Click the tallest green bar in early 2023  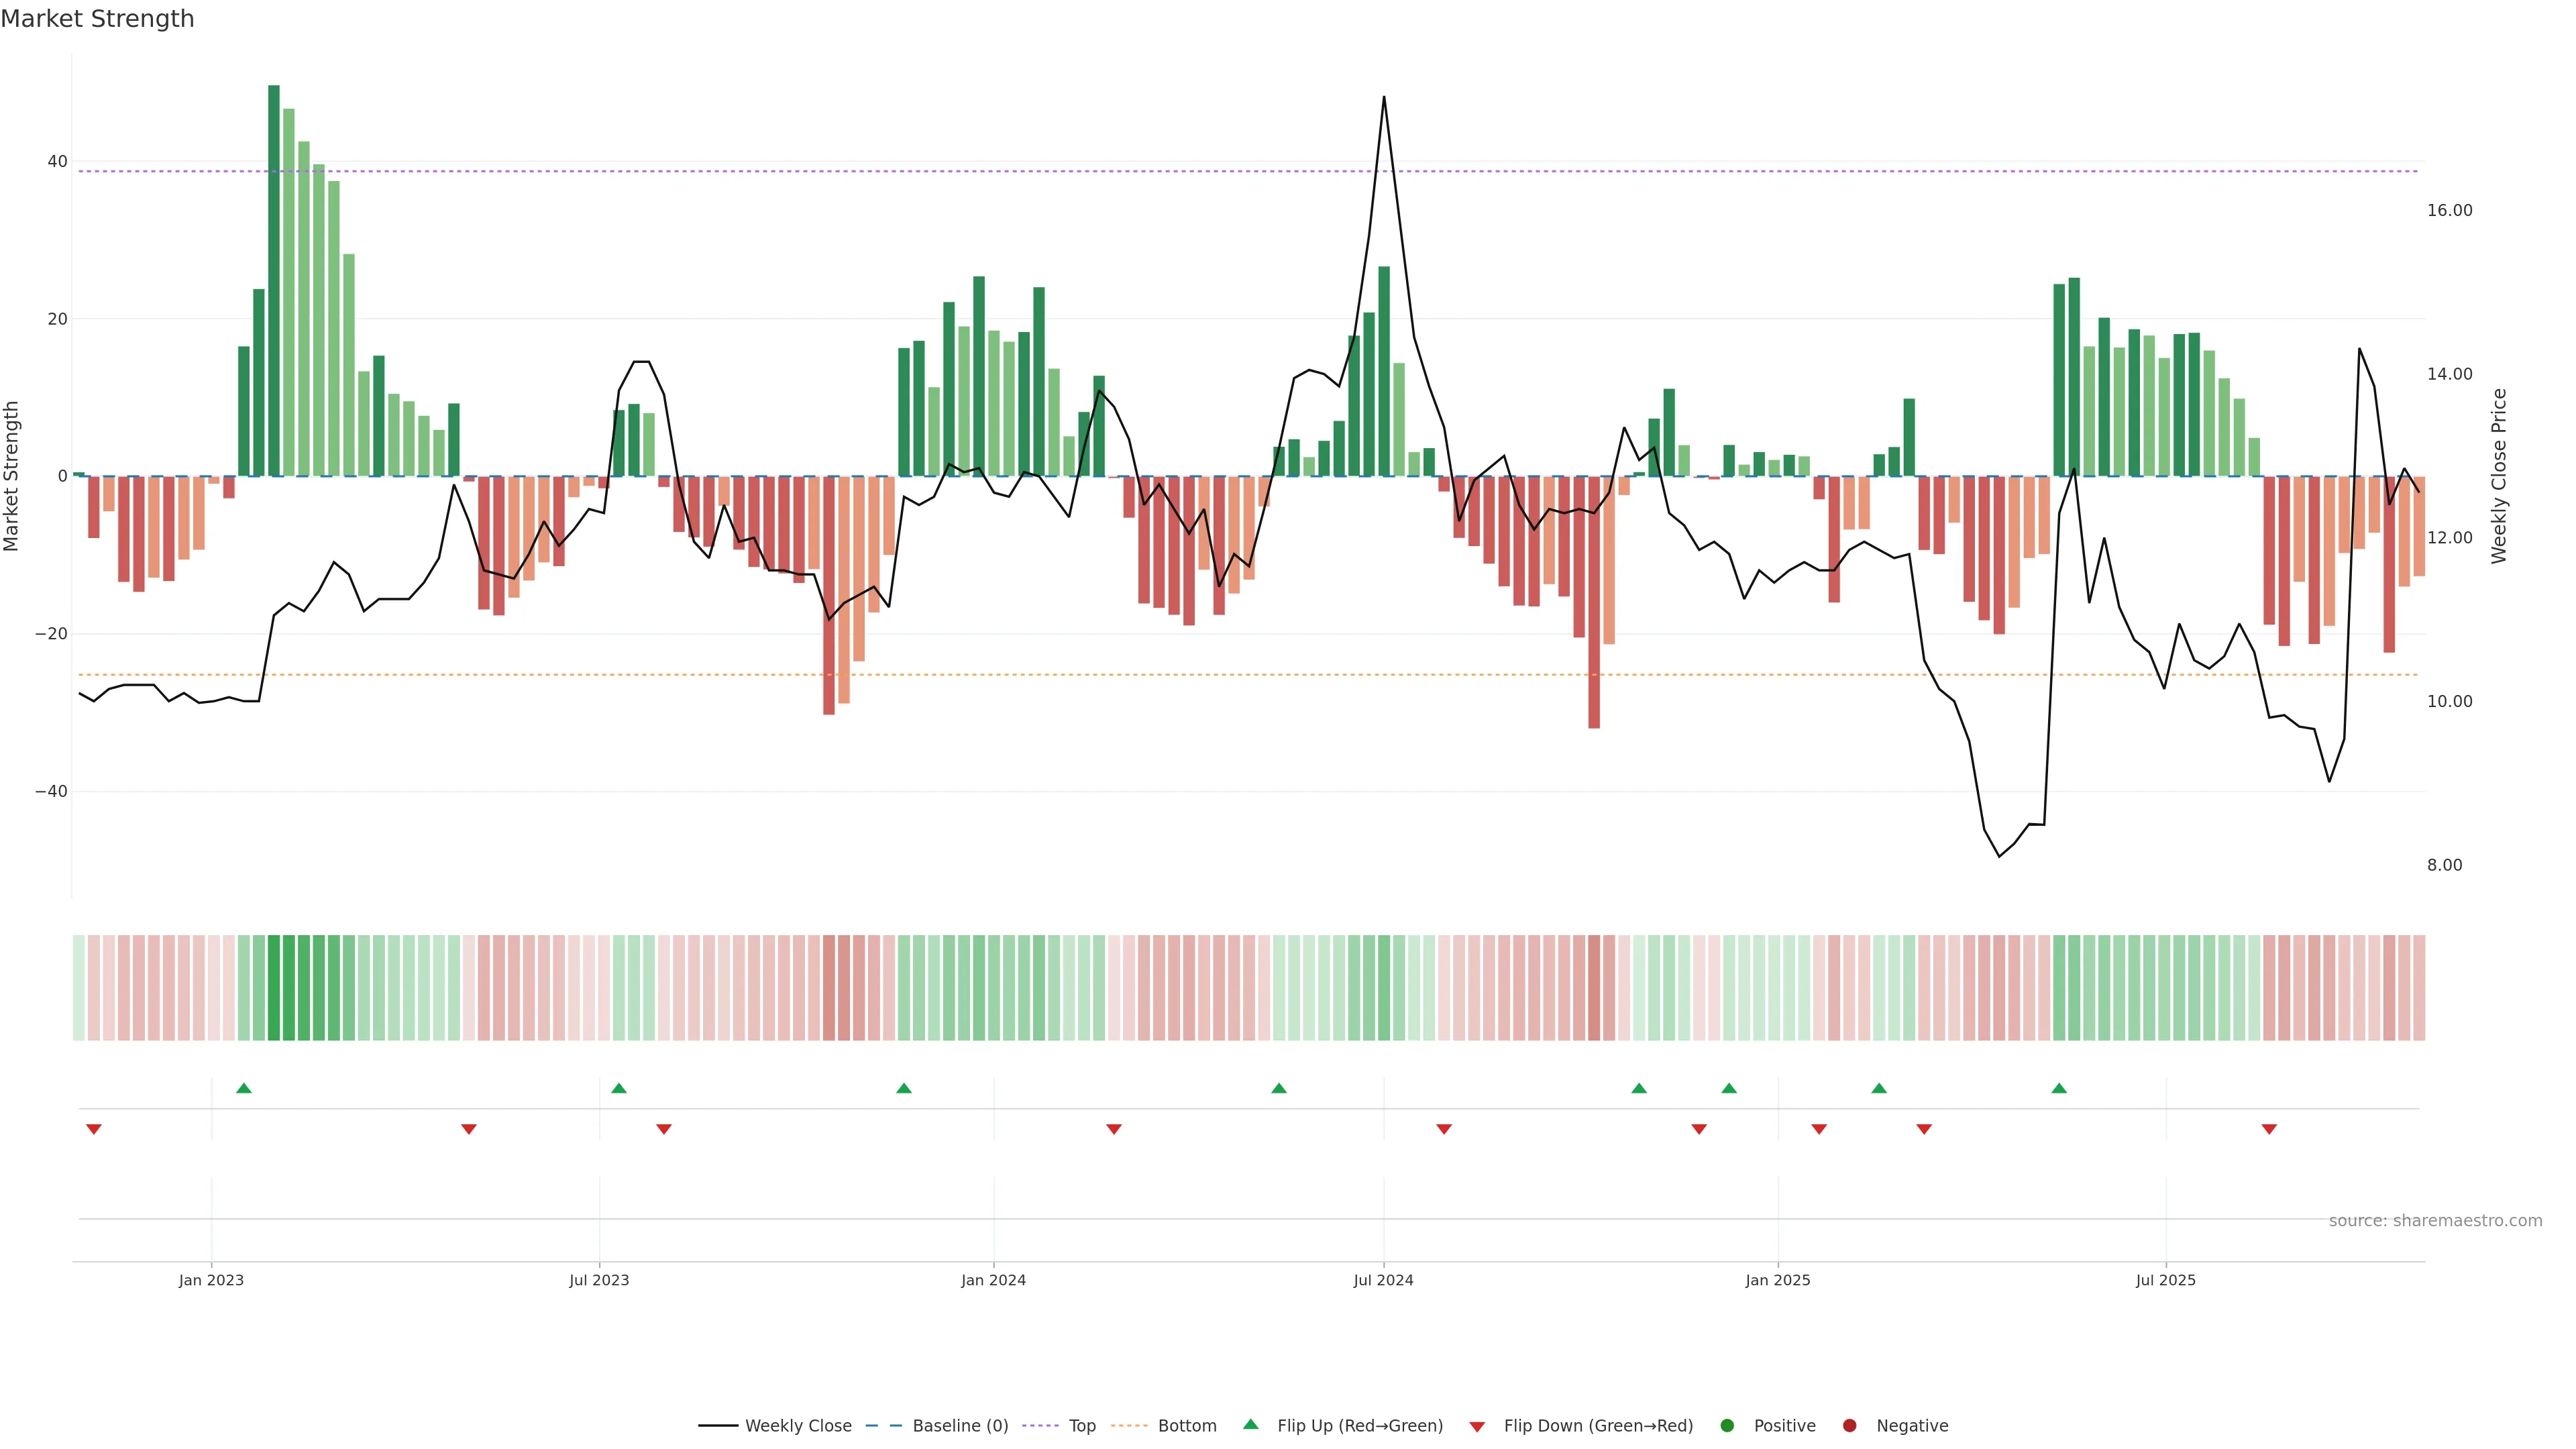coord(274,280)
